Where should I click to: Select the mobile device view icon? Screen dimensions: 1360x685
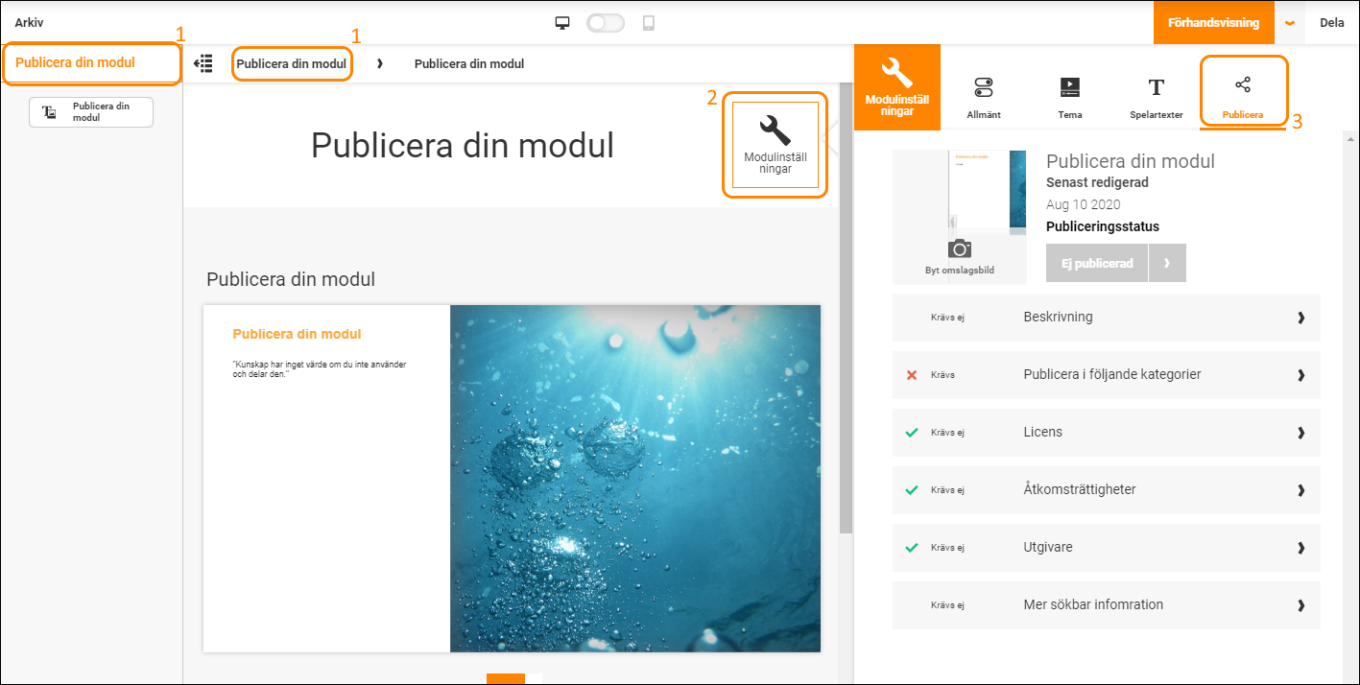click(649, 23)
